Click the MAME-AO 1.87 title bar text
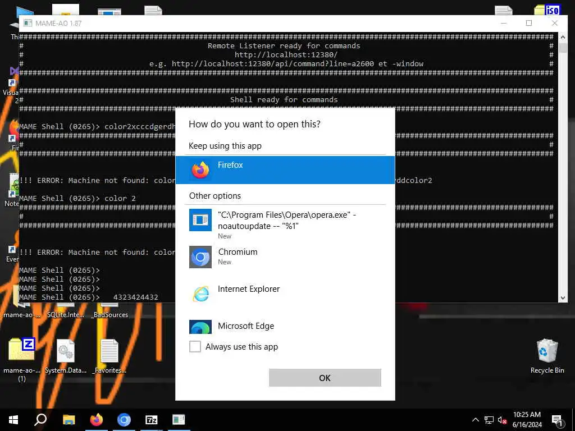The width and height of the screenshot is (575, 431). click(x=58, y=23)
